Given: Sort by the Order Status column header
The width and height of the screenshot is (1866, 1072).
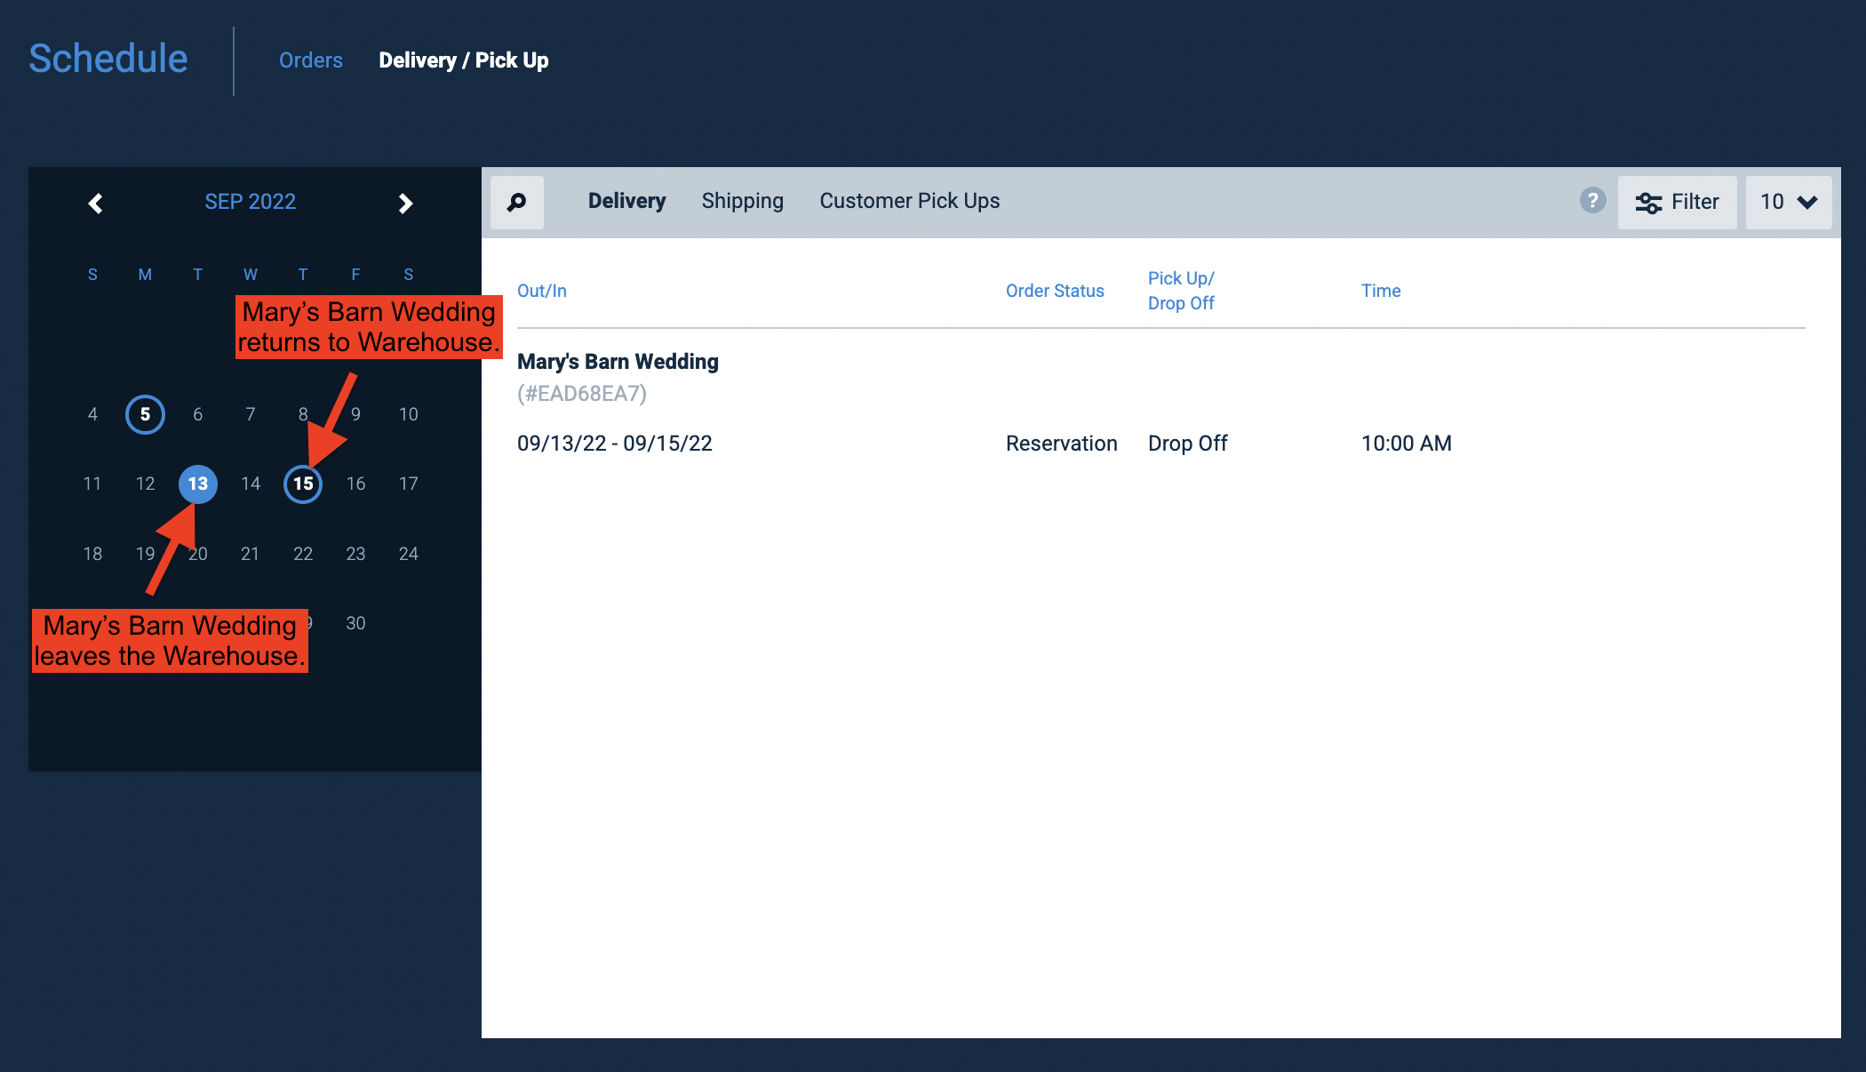Looking at the screenshot, I should (1055, 291).
